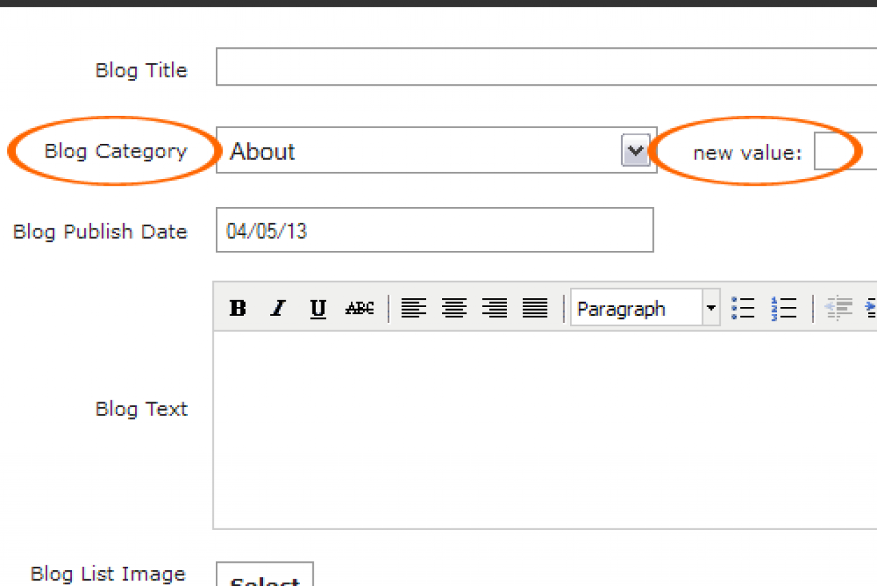Toggle italic formatting in the editor
Screen dimensions: 877x586
[277, 308]
